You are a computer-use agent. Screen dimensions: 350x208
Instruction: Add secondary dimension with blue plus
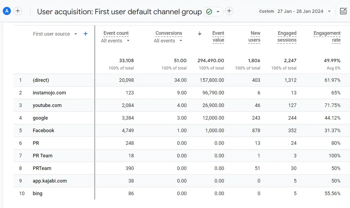click(x=86, y=34)
